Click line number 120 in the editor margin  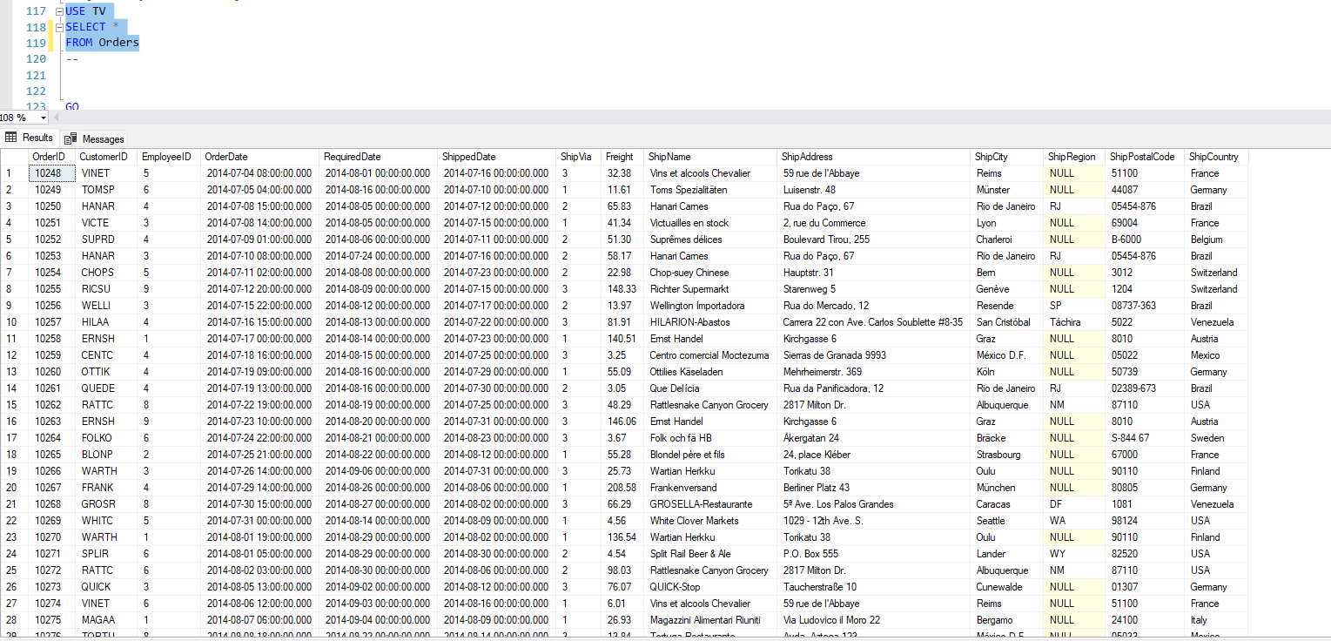coord(35,59)
